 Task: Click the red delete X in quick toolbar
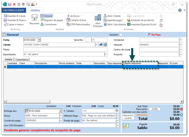[x=14, y=4]
